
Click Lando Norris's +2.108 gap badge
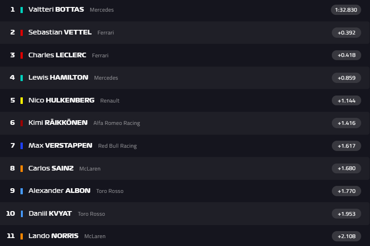[346, 236]
